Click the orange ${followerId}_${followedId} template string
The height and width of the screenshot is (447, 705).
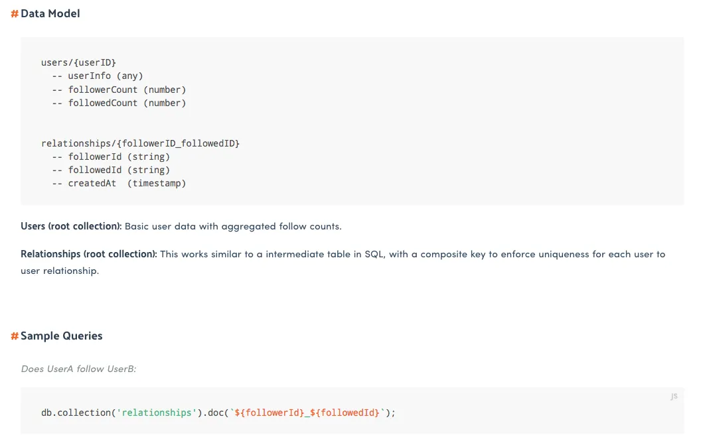pyautogui.click(x=307, y=413)
